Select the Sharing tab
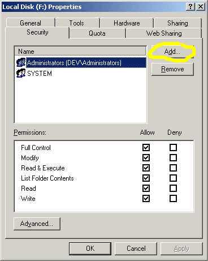 pyautogui.click(x=177, y=23)
